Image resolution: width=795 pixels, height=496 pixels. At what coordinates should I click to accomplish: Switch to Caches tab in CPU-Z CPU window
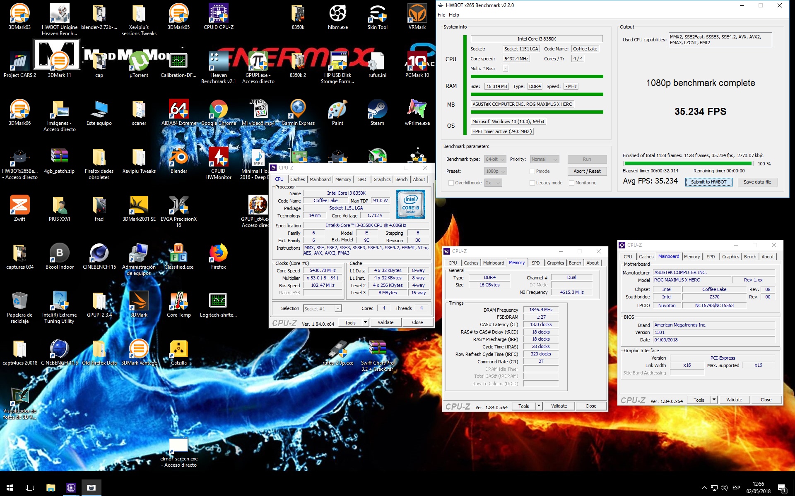(297, 179)
